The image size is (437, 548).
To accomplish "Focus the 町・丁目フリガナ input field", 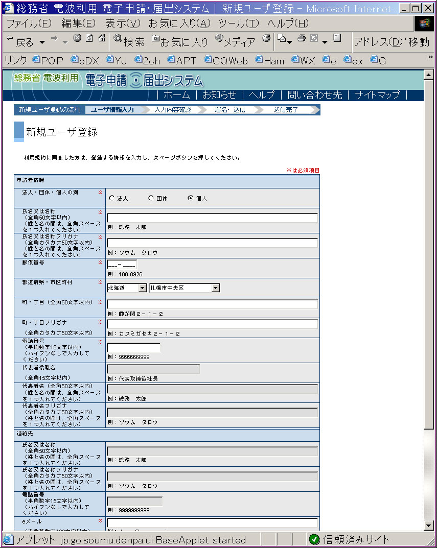I will pyautogui.click(x=213, y=324).
